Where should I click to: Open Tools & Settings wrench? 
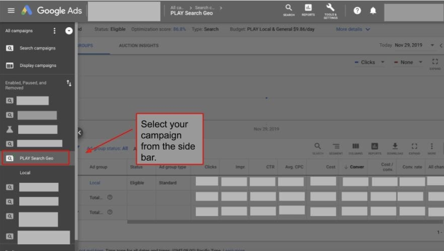330,11
